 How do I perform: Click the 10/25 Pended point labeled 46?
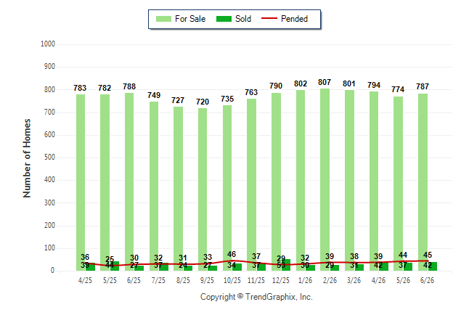tap(232, 261)
